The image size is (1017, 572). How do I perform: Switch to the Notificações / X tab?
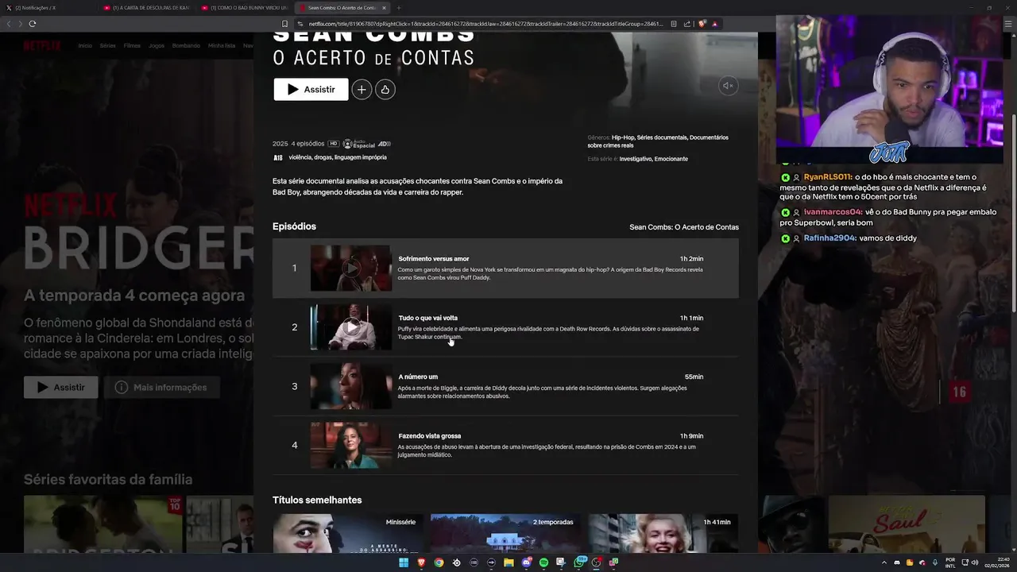(48, 7)
